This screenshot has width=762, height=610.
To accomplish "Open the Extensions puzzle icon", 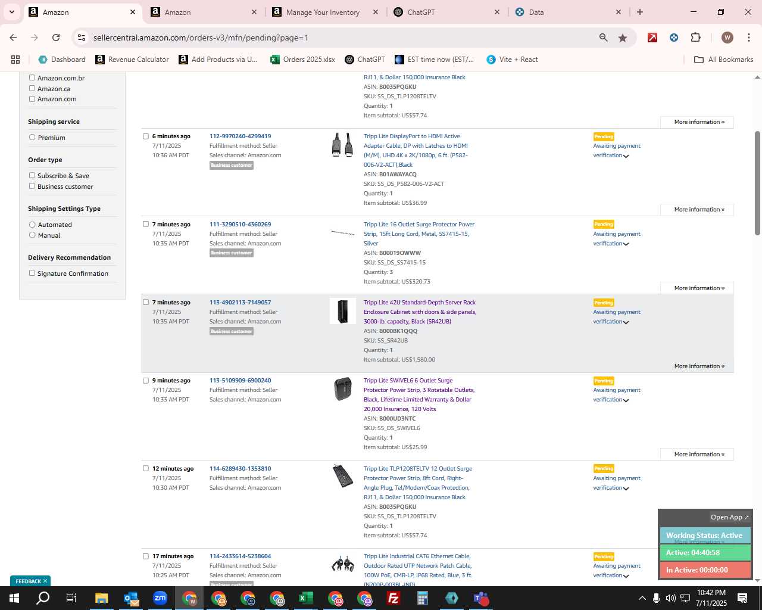I will [x=695, y=38].
